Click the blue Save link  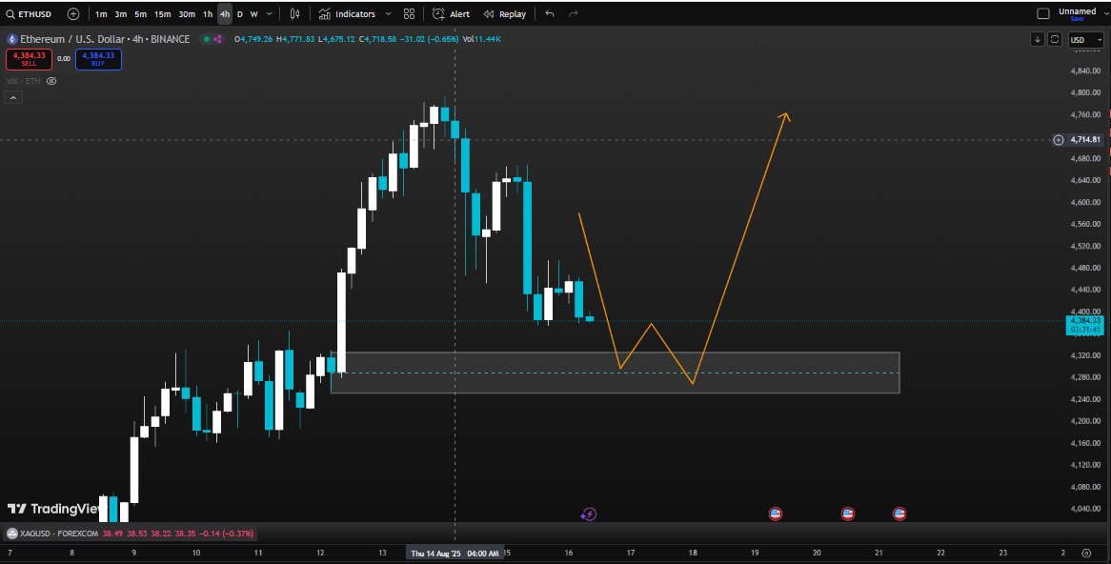coord(1077,19)
